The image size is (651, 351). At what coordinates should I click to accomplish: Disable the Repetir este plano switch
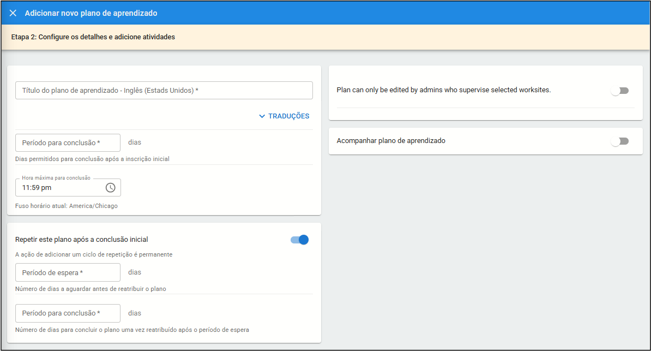tap(300, 240)
